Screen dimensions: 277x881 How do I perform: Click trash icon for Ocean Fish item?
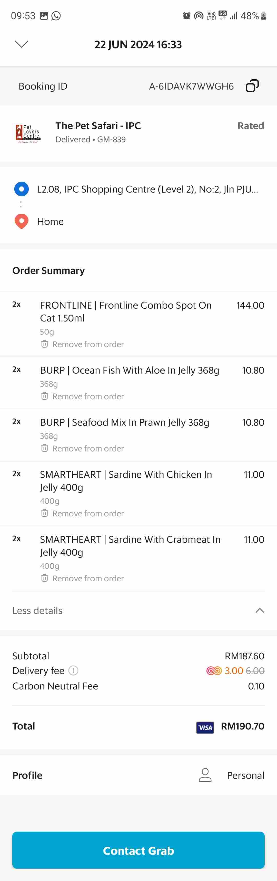tap(44, 396)
